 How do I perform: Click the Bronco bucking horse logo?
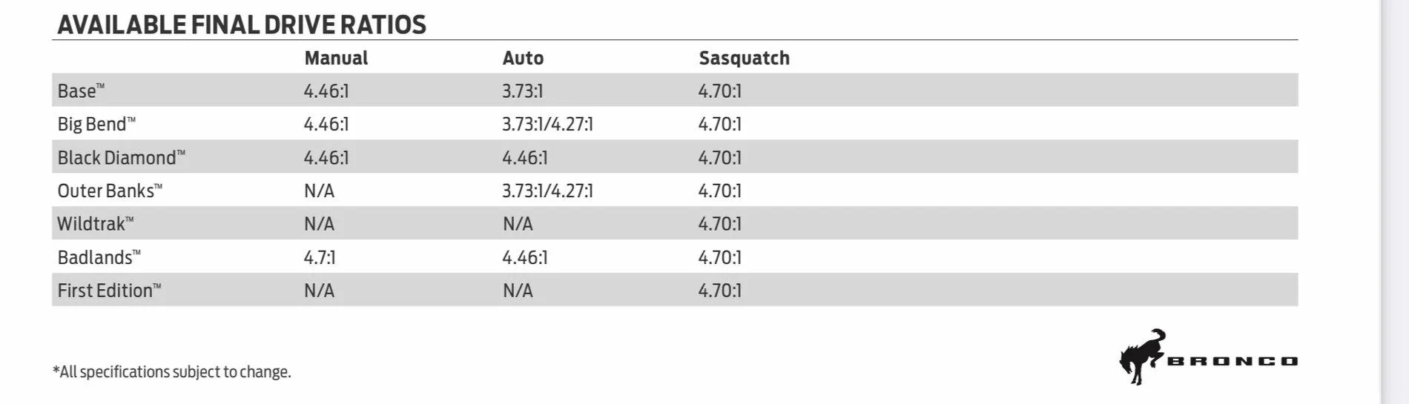point(1142,357)
